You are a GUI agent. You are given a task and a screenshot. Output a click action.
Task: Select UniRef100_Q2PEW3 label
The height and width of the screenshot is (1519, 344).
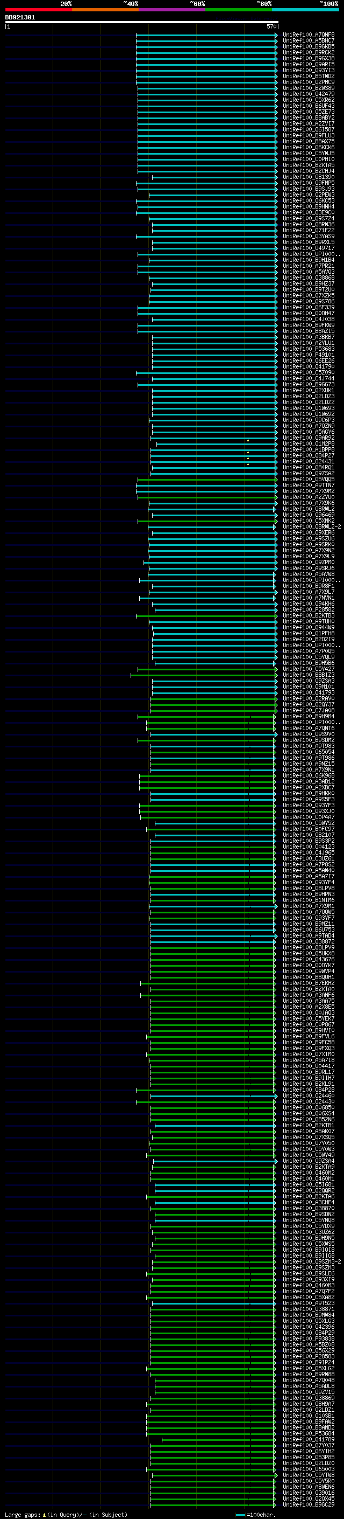pyautogui.click(x=309, y=195)
